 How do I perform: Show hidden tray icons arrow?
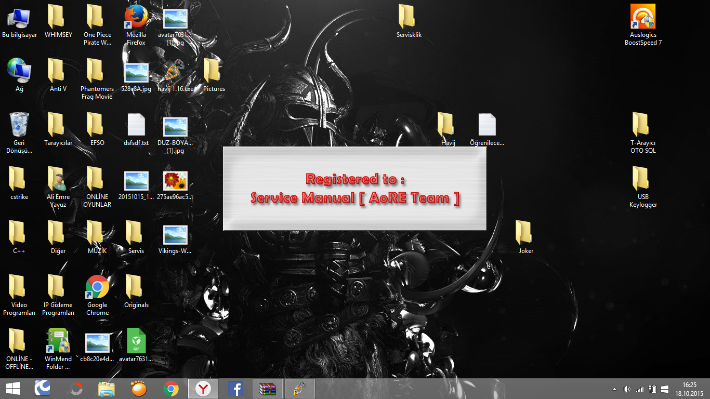(x=615, y=389)
